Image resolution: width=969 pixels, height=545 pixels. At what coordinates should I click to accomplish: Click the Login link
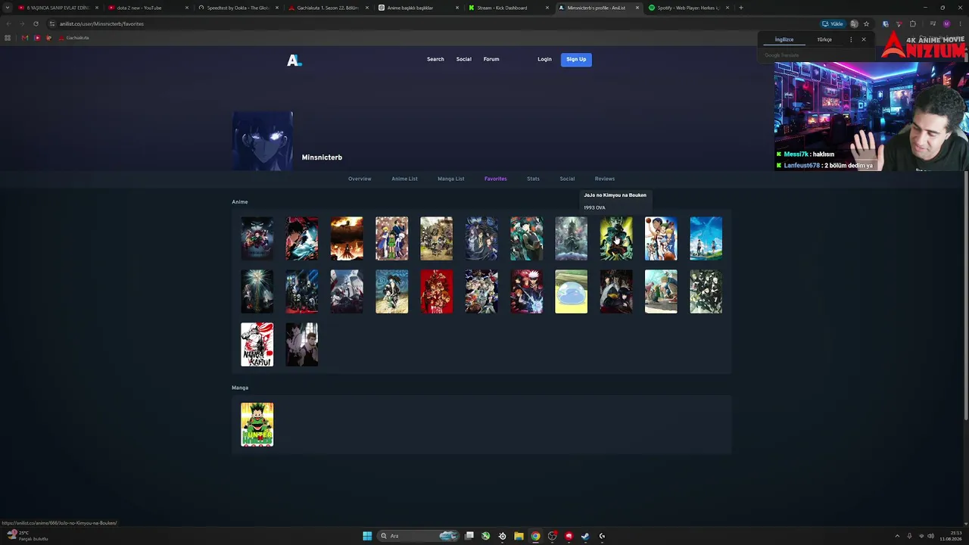coord(544,59)
